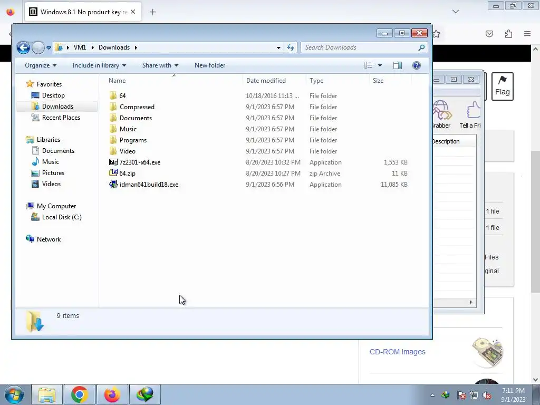Select Libraries in the navigation pane
The width and height of the screenshot is (540, 405).
(x=48, y=140)
